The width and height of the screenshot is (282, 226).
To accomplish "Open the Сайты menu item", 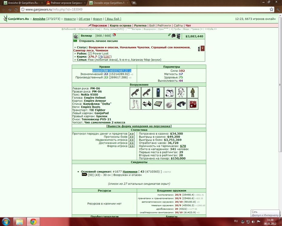I will tap(178, 26).
